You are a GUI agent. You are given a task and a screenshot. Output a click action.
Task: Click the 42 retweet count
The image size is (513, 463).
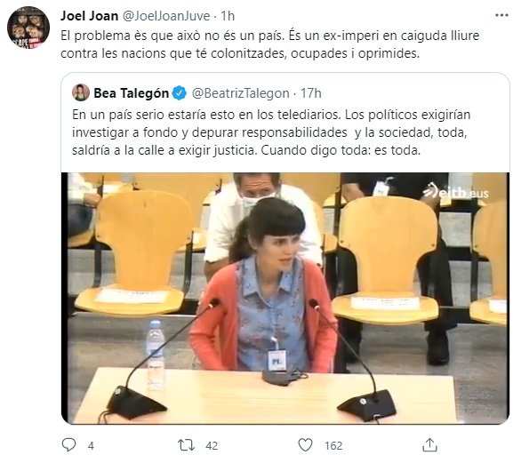coord(212,445)
